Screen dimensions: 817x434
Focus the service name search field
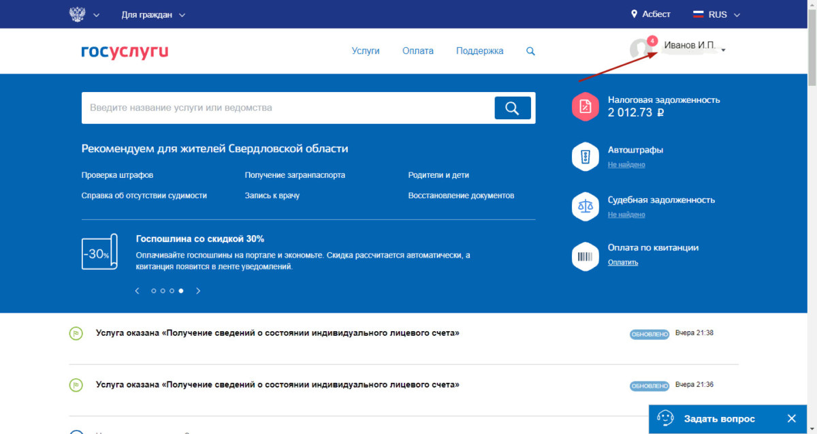[x=287, y=108]
